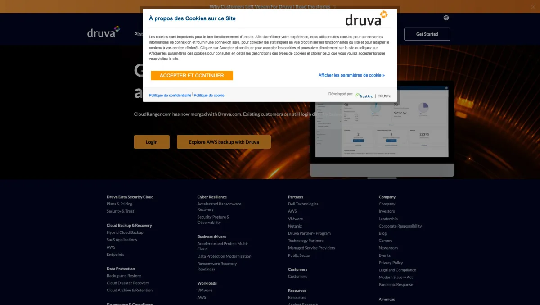Open Cloud Archive & Retention link
This screenshot has width=540, height=305.
point(130,290)
